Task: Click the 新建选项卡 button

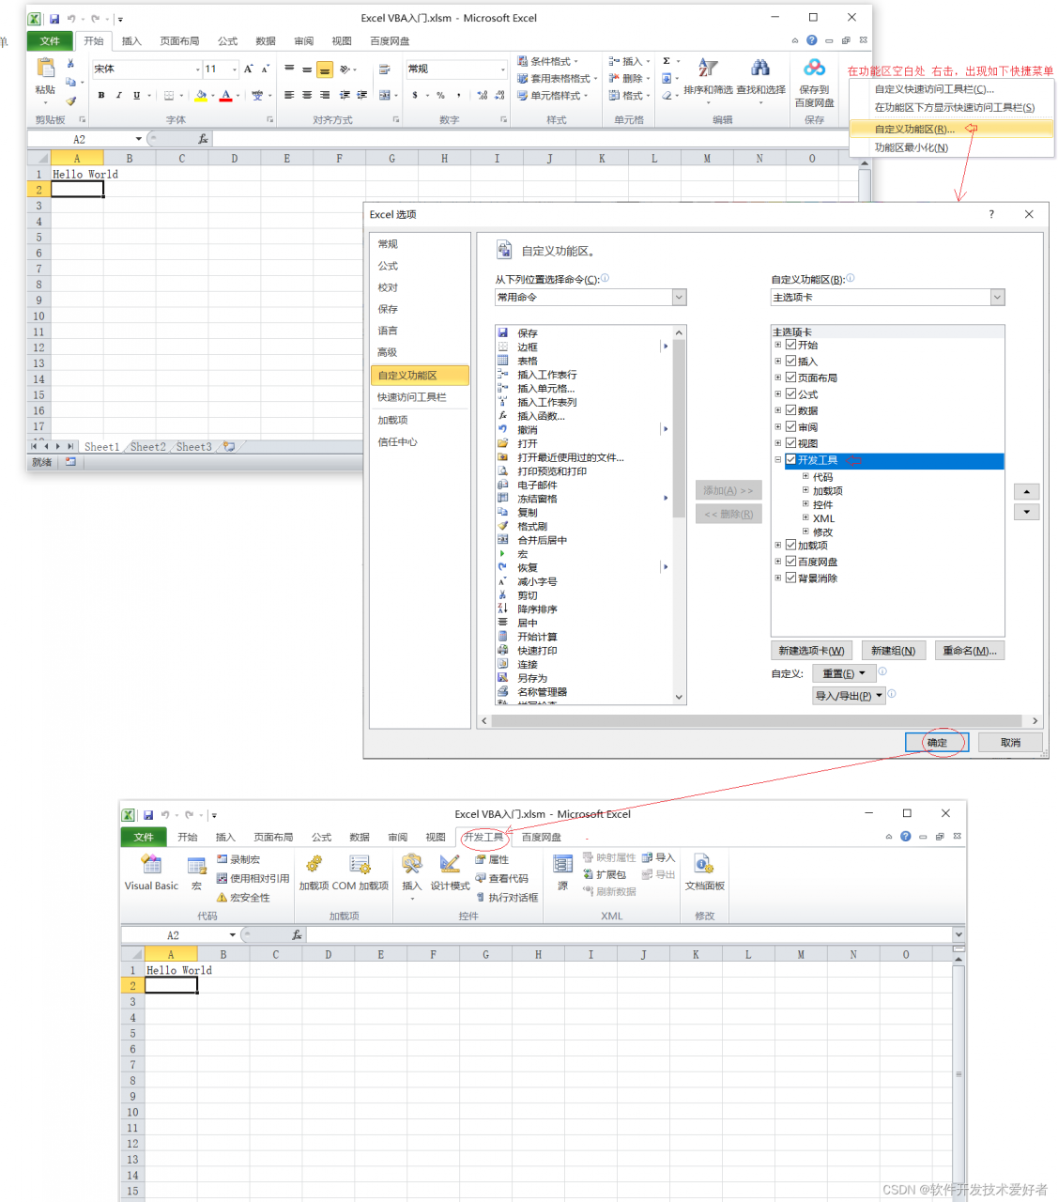Action: click(x=811, y=651)
